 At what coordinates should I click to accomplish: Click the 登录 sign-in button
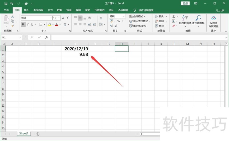[x=185, y=3]
